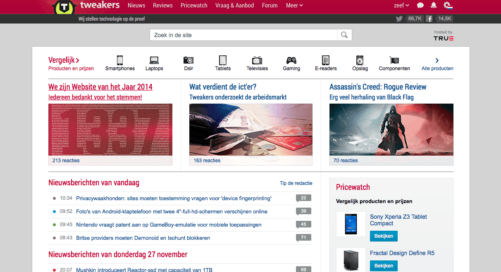501x272 pixels.
Task: Open Mushkin Reactor-ssd article
Action: pyautogui.click(x=144, y=270)
